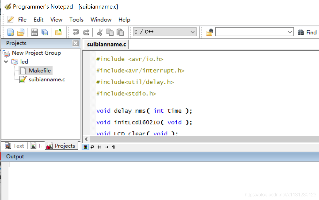Switch to the truncated T. panel tab
The width and height of the screenshot is (319, 200).
tap(36, 146)
